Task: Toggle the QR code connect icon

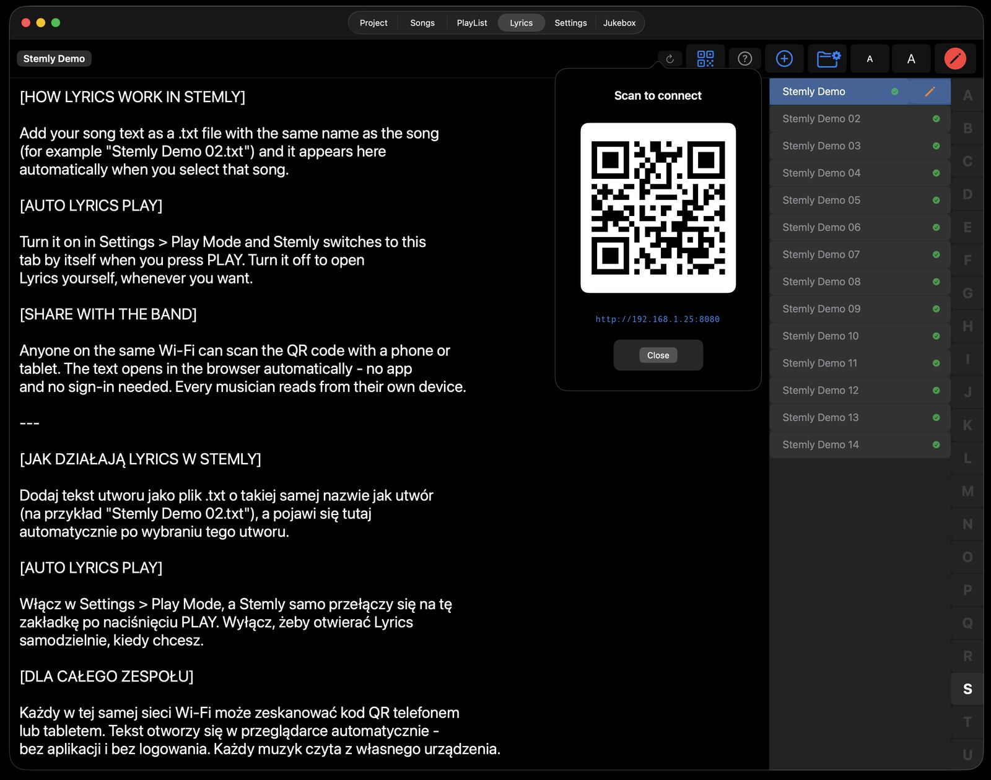Action: [705, 59]
